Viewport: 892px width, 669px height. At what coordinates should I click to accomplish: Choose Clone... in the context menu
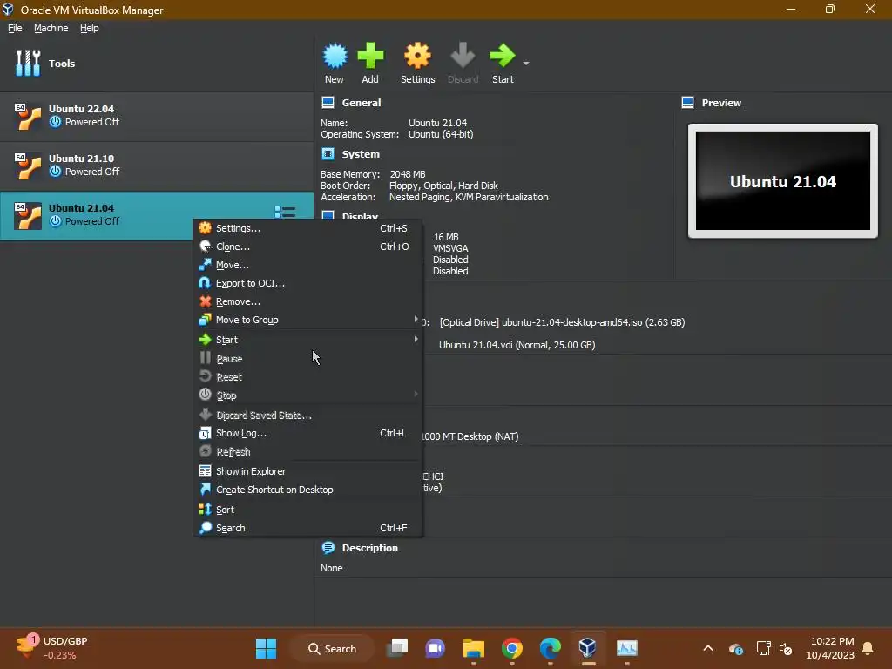coord(307,247)
